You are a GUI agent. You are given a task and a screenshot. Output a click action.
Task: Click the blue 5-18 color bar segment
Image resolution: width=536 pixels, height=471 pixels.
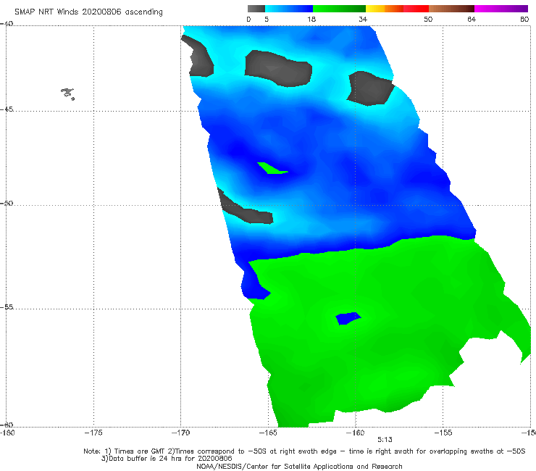coord(289,9)
